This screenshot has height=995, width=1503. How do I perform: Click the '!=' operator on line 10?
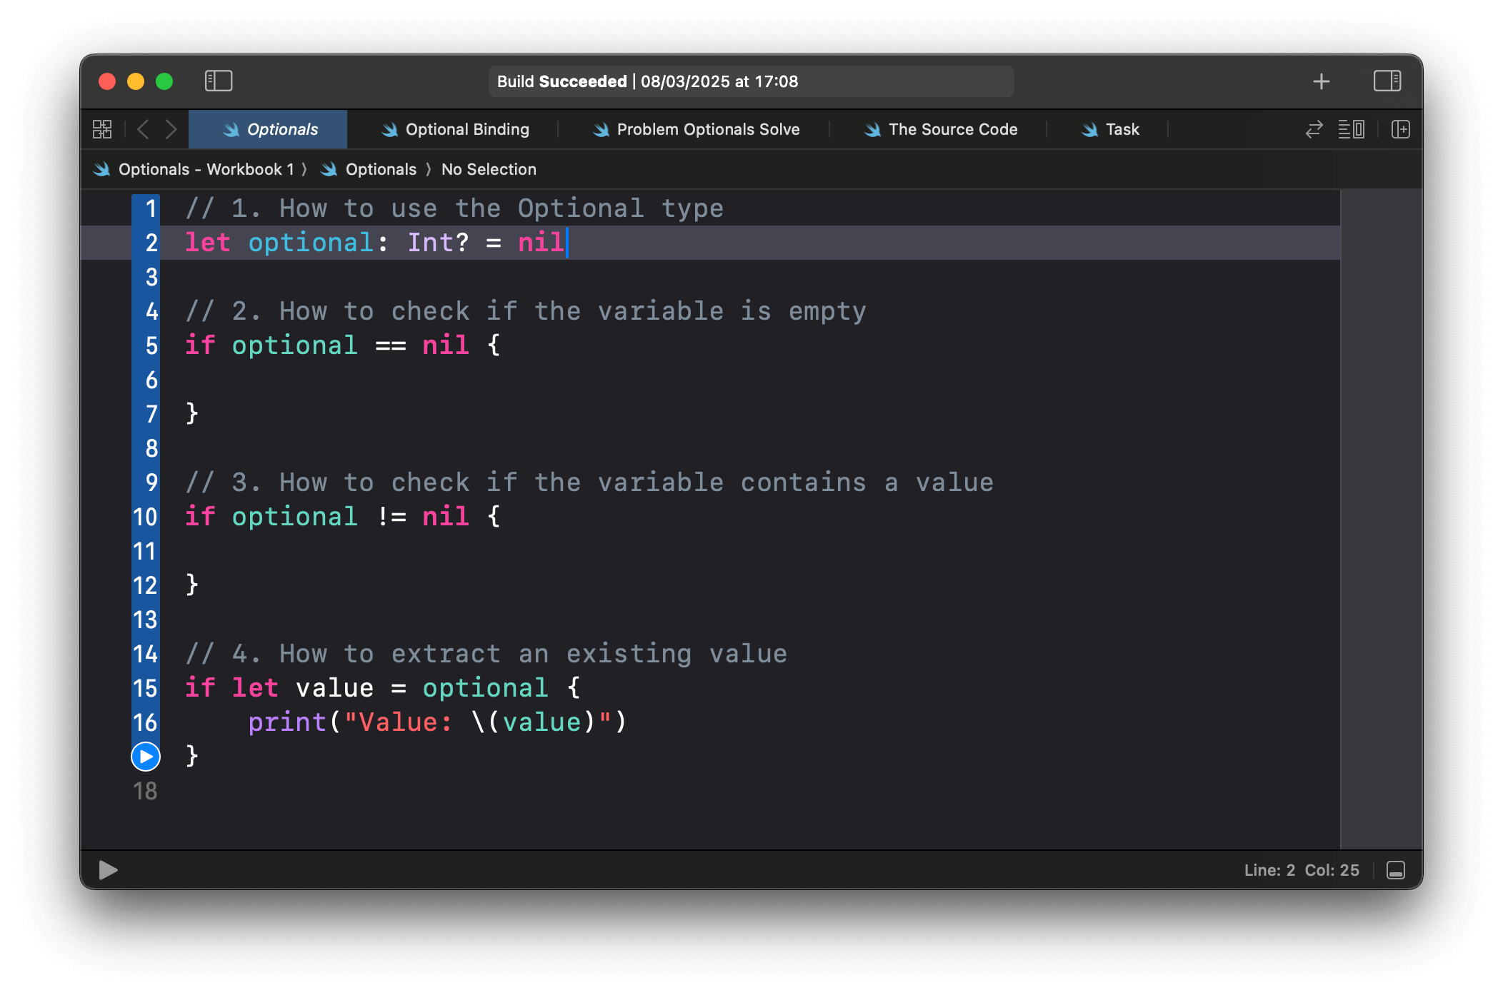[392, 517]
